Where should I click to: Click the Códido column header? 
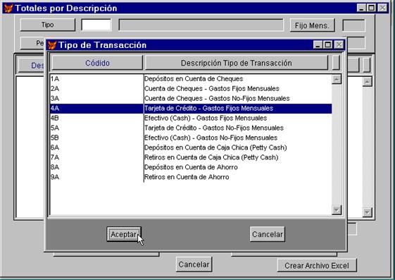point(97,63)
